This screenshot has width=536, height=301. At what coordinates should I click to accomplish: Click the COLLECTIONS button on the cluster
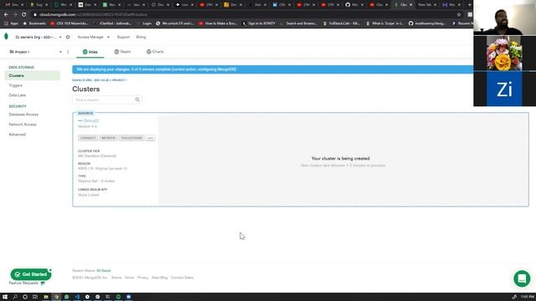coord(131,138)
